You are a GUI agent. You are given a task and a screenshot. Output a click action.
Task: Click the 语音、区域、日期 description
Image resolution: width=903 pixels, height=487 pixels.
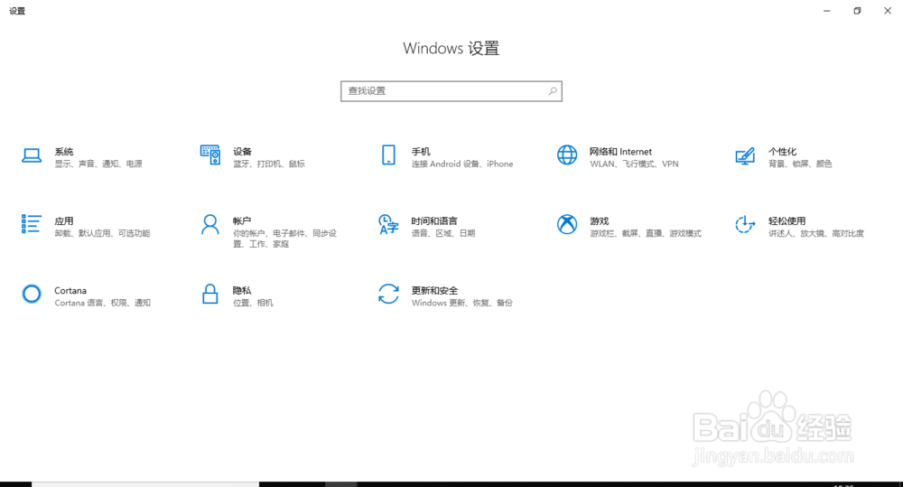[x=443, y=233]
